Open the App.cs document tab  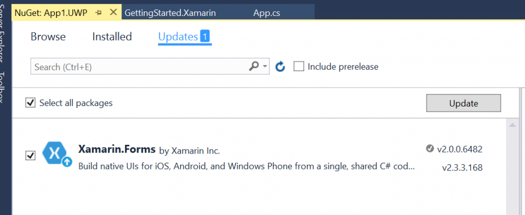267,13
